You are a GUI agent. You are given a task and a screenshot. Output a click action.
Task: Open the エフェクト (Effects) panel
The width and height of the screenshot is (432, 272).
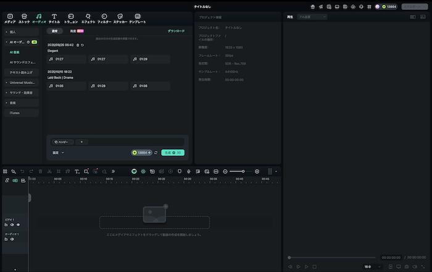[88, 18]
